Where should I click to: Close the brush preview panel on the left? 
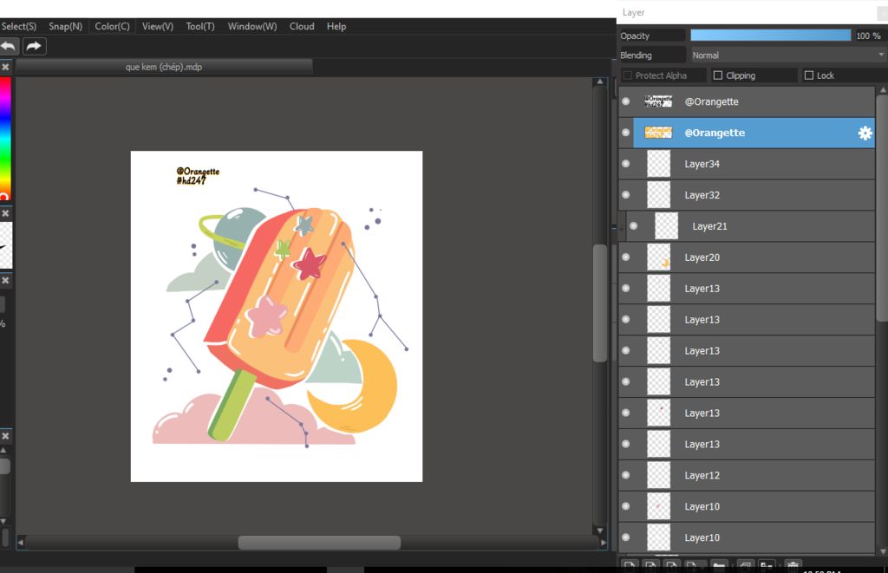5,213
